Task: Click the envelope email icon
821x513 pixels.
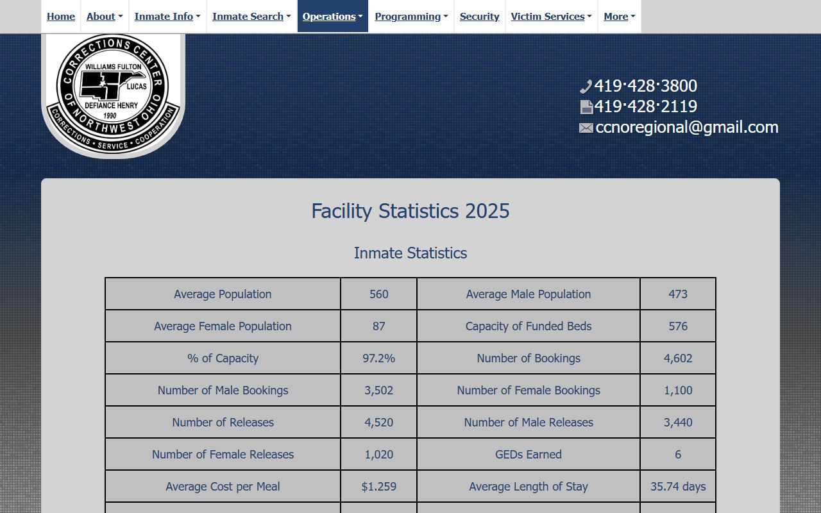Action: [586, 128]
